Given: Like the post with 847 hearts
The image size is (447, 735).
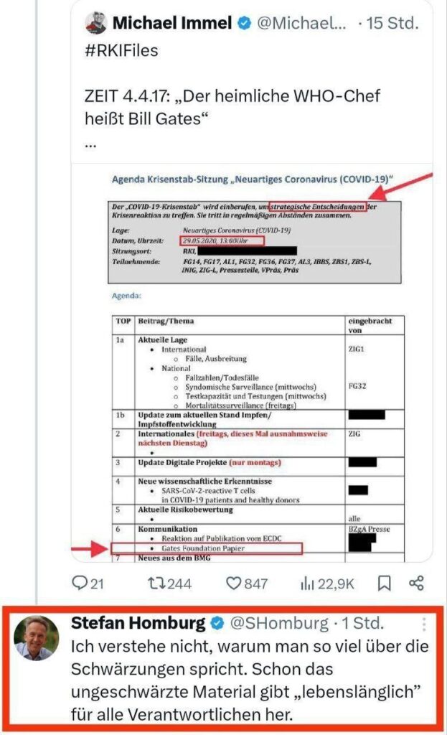Looking at the screenshot, I should tap(233, 584).
